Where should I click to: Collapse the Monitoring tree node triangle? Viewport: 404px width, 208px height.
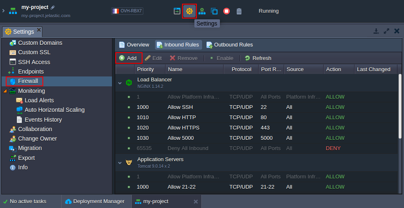coord(5,91)
